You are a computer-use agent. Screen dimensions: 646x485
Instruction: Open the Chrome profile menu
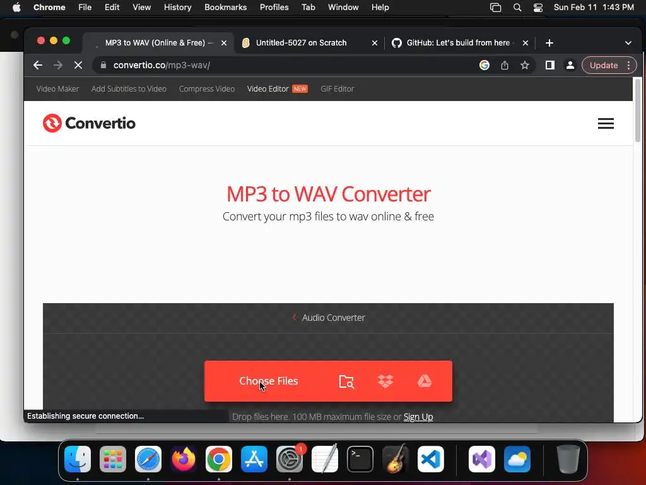570,65
